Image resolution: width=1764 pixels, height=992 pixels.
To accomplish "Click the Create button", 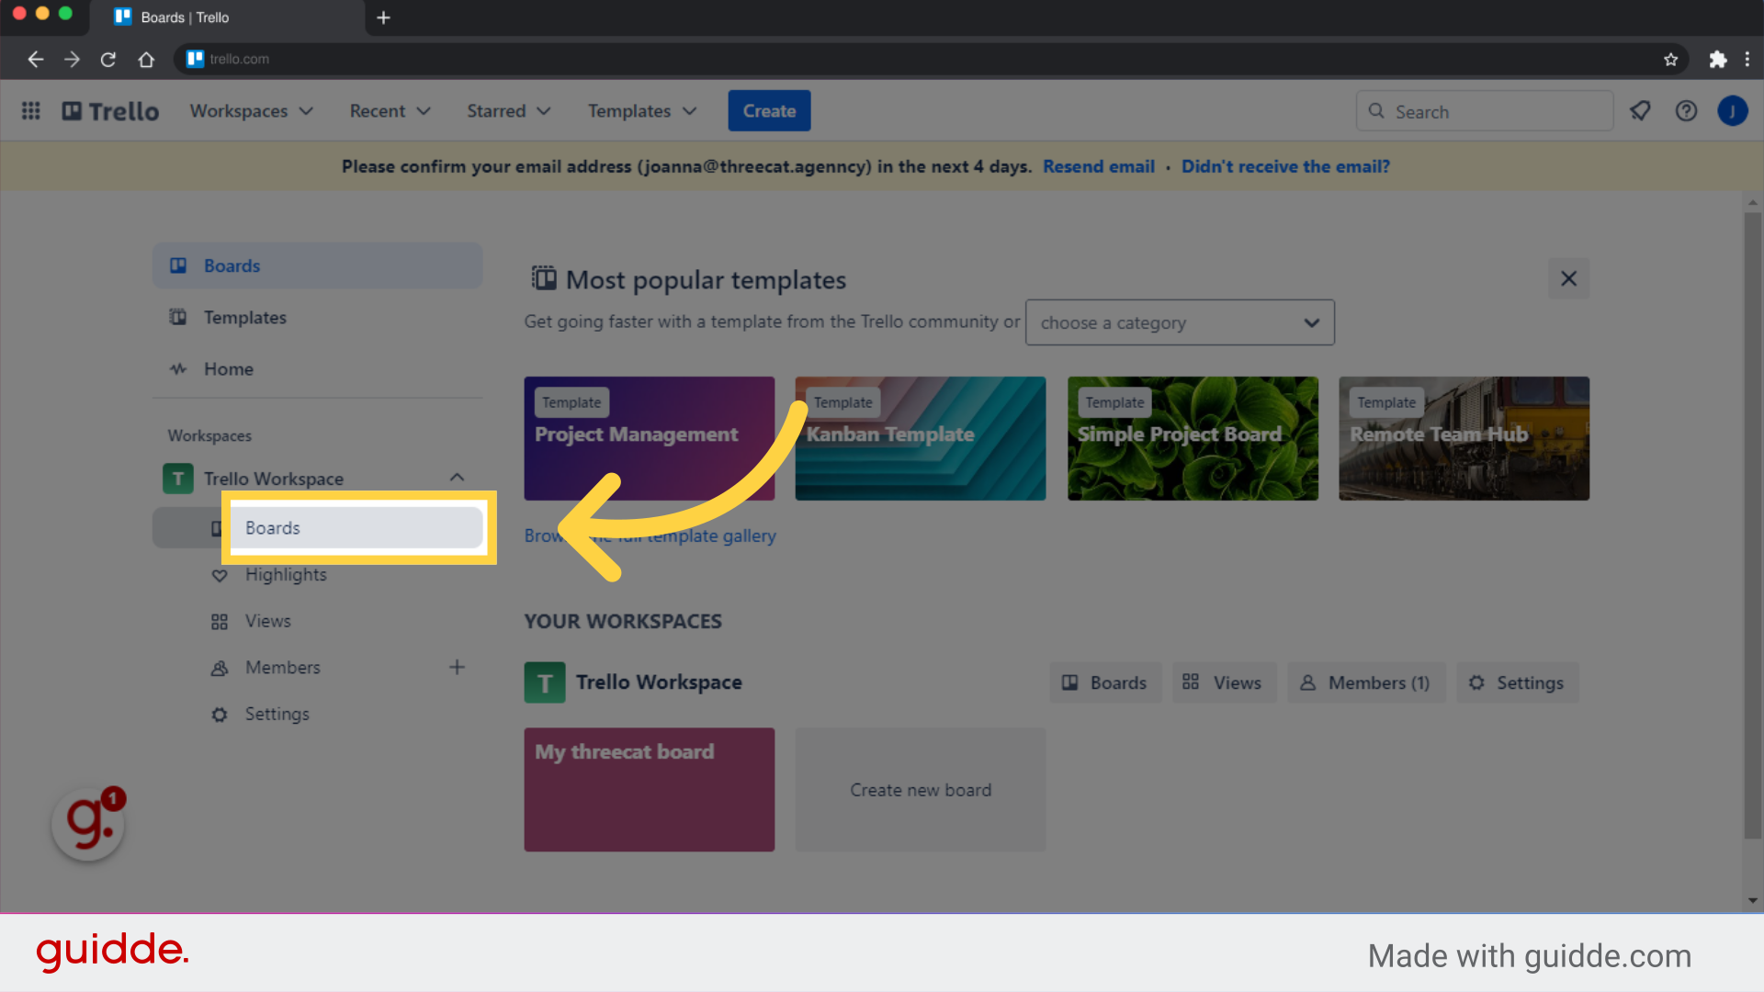I will [x=769, y=110].
